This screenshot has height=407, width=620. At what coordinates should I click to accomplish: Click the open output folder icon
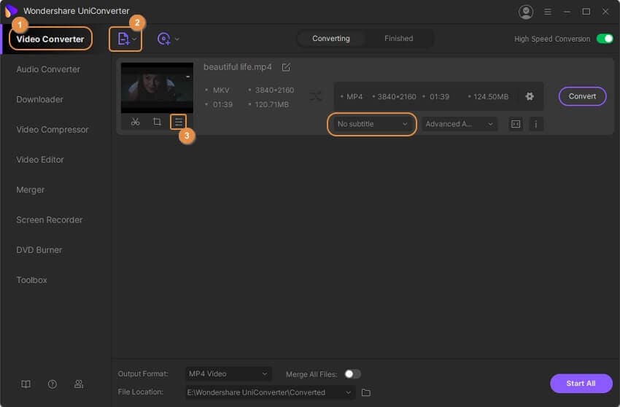366,392
